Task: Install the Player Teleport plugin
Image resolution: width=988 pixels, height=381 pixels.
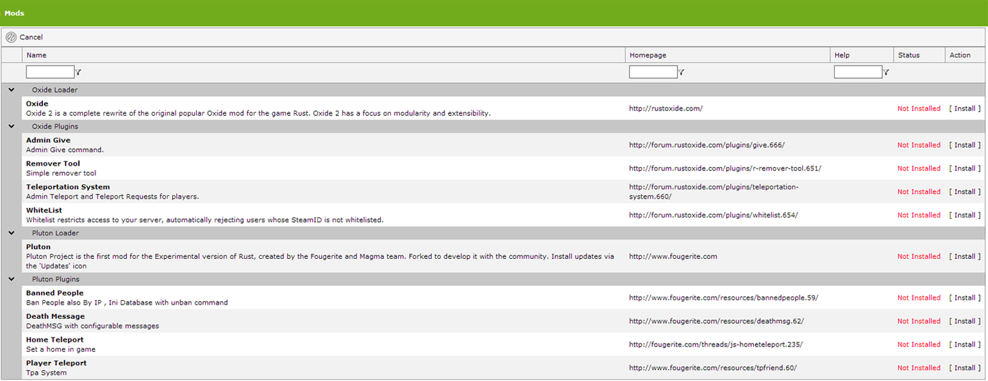Action: (965, 368)
